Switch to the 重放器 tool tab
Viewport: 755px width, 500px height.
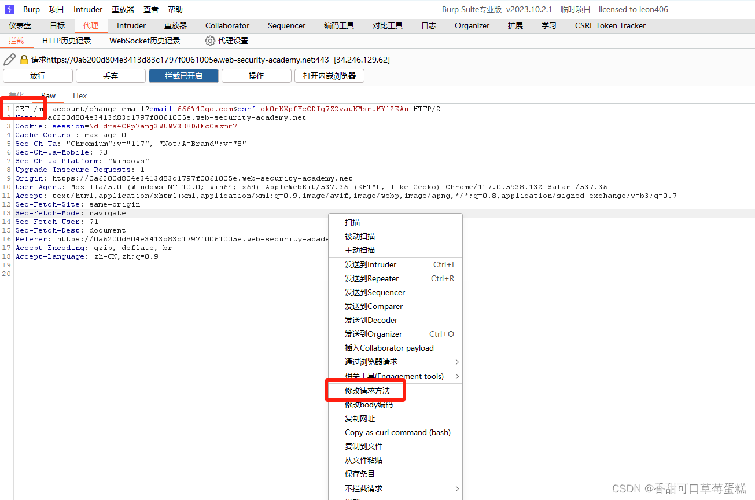(x=176, y=25)
